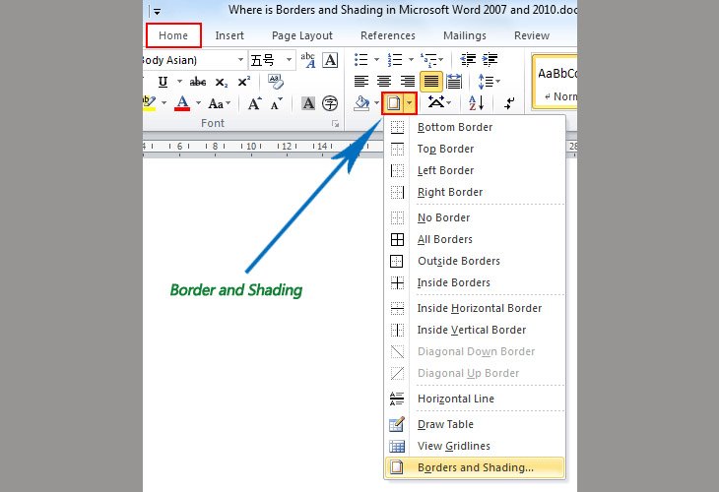The height and width of the screenshot is (492, 719).
Task: Click the Decrease Indent icon
Action: pos(467,60)
